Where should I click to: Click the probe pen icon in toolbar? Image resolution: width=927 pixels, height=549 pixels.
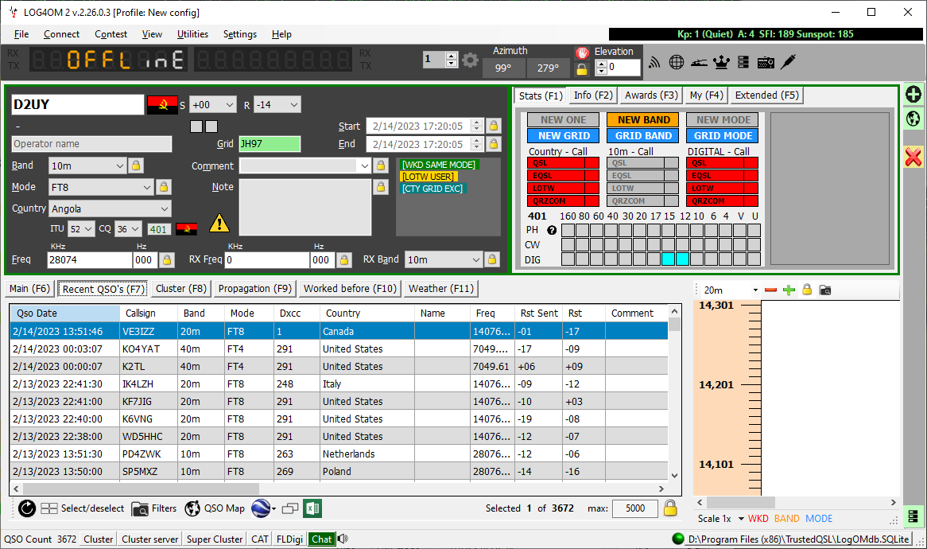[788, 61]
